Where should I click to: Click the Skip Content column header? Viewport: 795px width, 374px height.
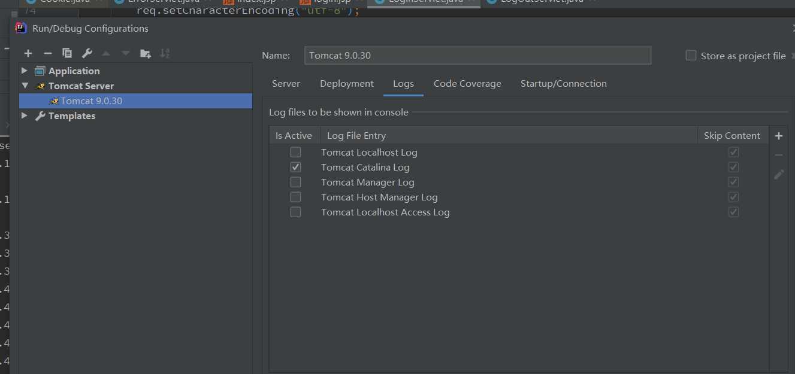point(732,136)
